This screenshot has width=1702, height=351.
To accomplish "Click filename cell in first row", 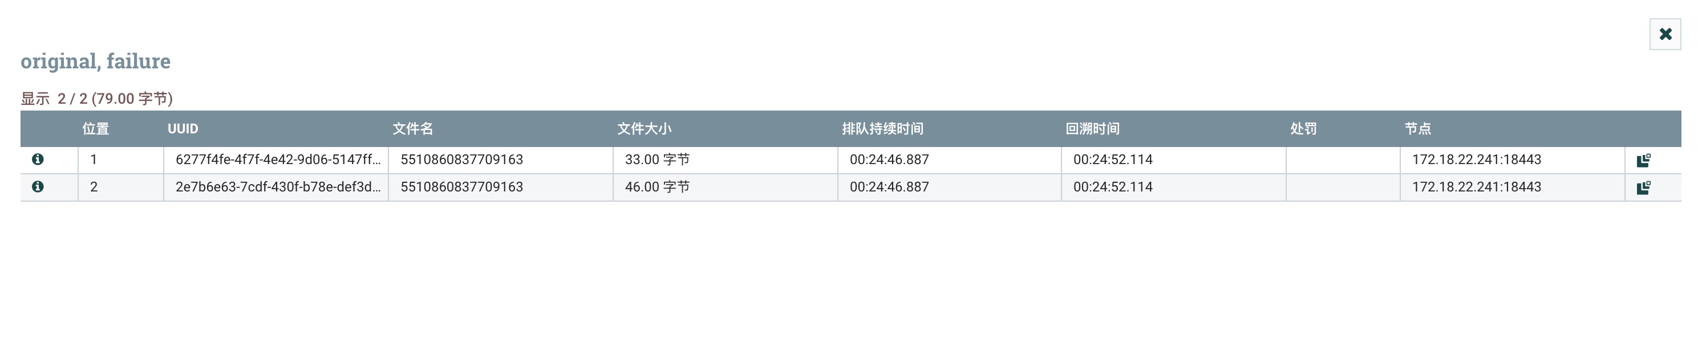I will [501, 160].
